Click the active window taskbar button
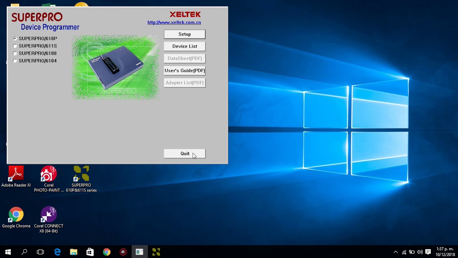Image resolution: width=458 pixels, height=258 pixels. pos(140,252)
